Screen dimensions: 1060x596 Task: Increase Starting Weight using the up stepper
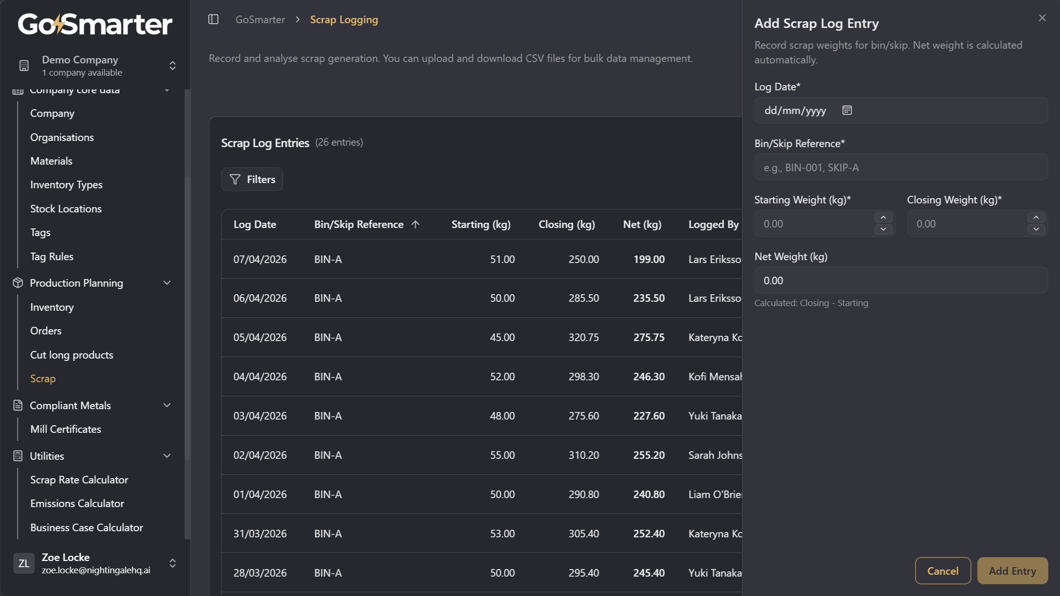[883, 217]
